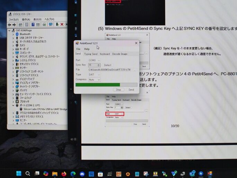Open File Explorer from the taskbar
The height and width of the screenshot is (178, 237).
tap(55, 174)
